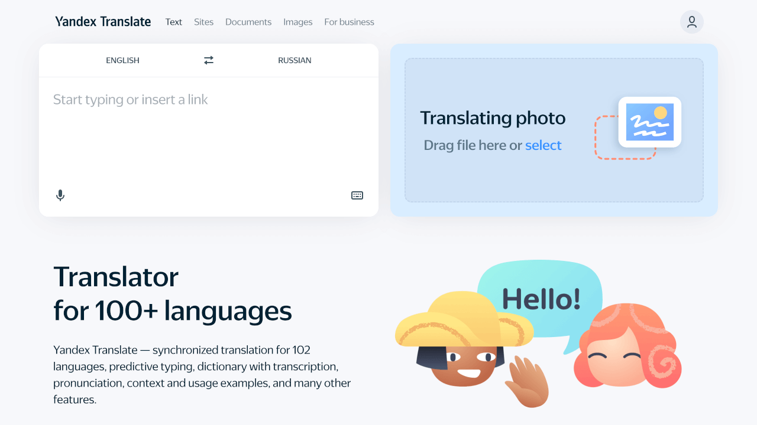757x425 pixels.
Task: Switch to the Documents tab
Action: pos(248,22)
